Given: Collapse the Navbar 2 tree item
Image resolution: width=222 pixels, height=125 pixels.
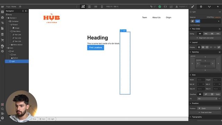Looking at the screenshot, I should (x=7, y=18).
